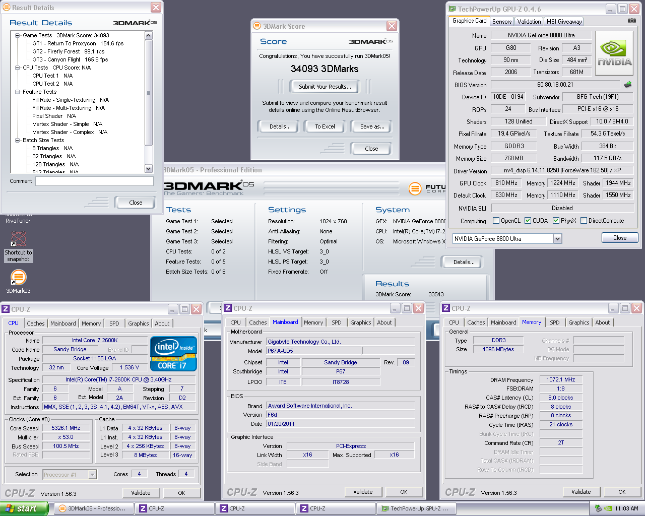Collapse the Game Tests tree node
645x516 pixels.
pyautogui.click(x=17, y=35)
